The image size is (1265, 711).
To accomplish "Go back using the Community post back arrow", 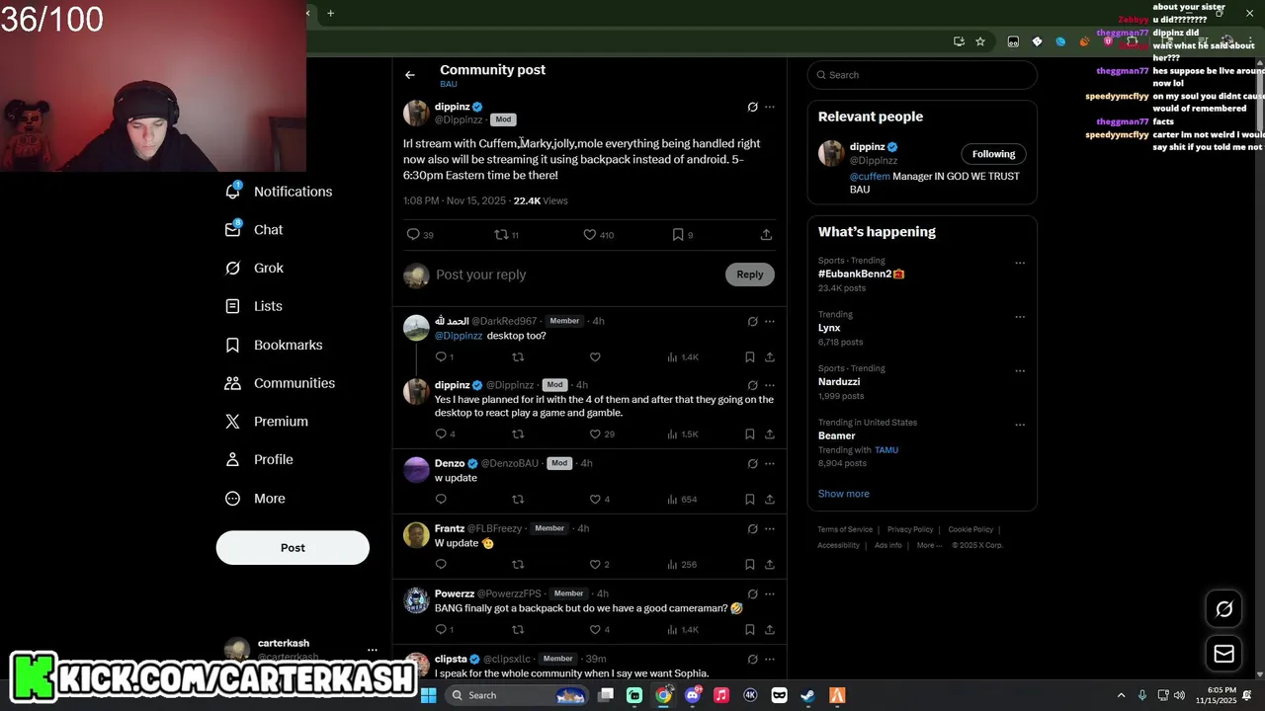I will coord(409,75).
